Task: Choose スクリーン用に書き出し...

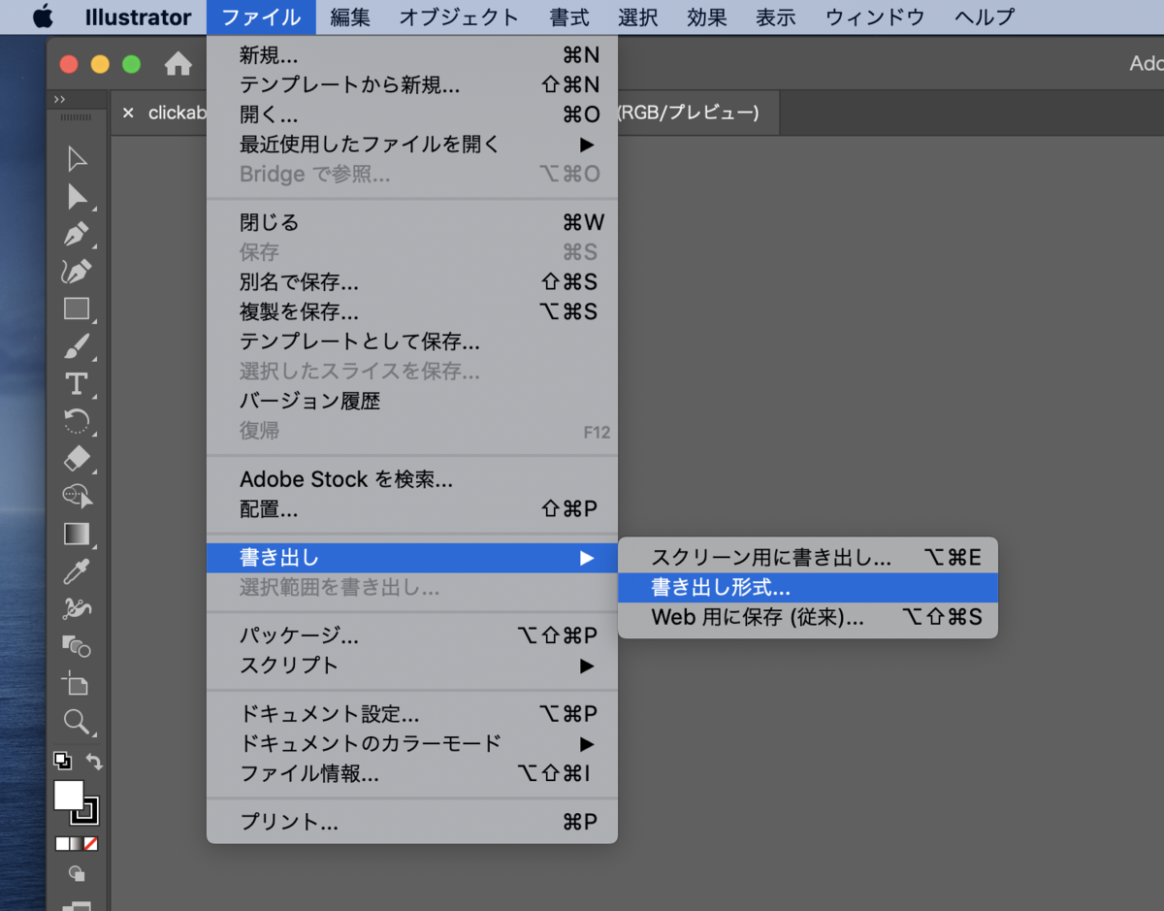Action: coord(808,558)
